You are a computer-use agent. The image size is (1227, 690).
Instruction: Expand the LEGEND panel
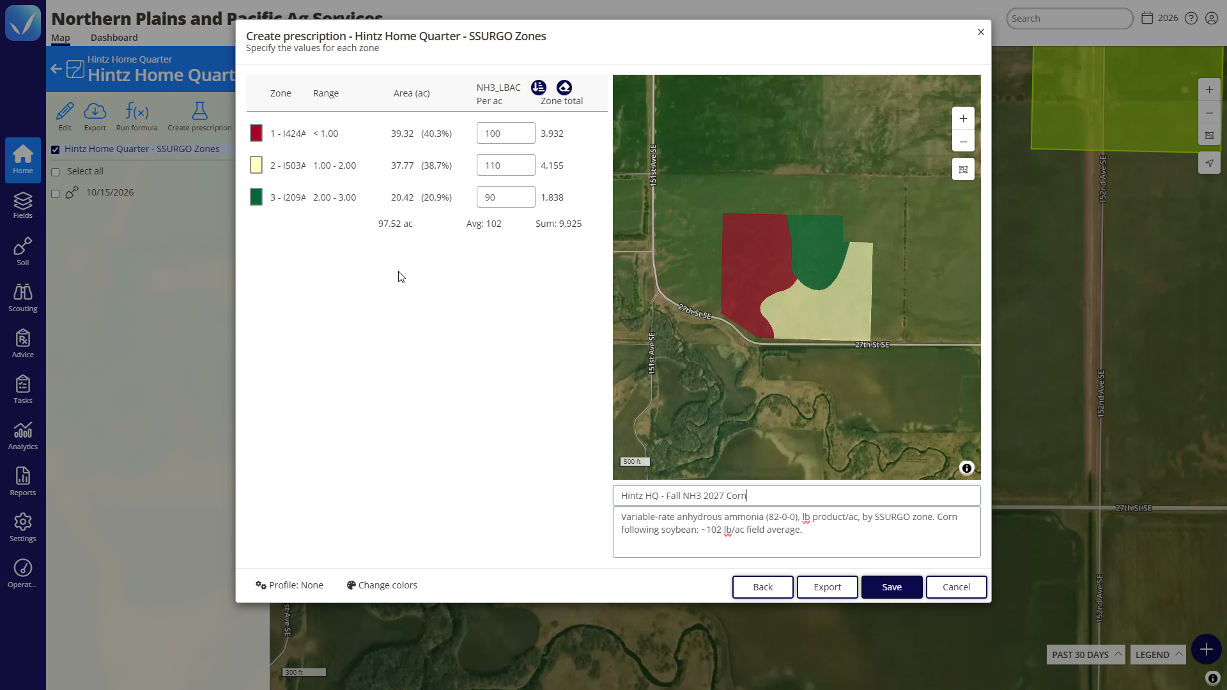[1158, 655]
